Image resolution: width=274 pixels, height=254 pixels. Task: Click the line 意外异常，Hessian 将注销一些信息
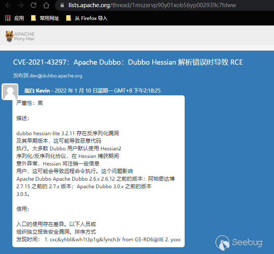click(x=58, y=164)
